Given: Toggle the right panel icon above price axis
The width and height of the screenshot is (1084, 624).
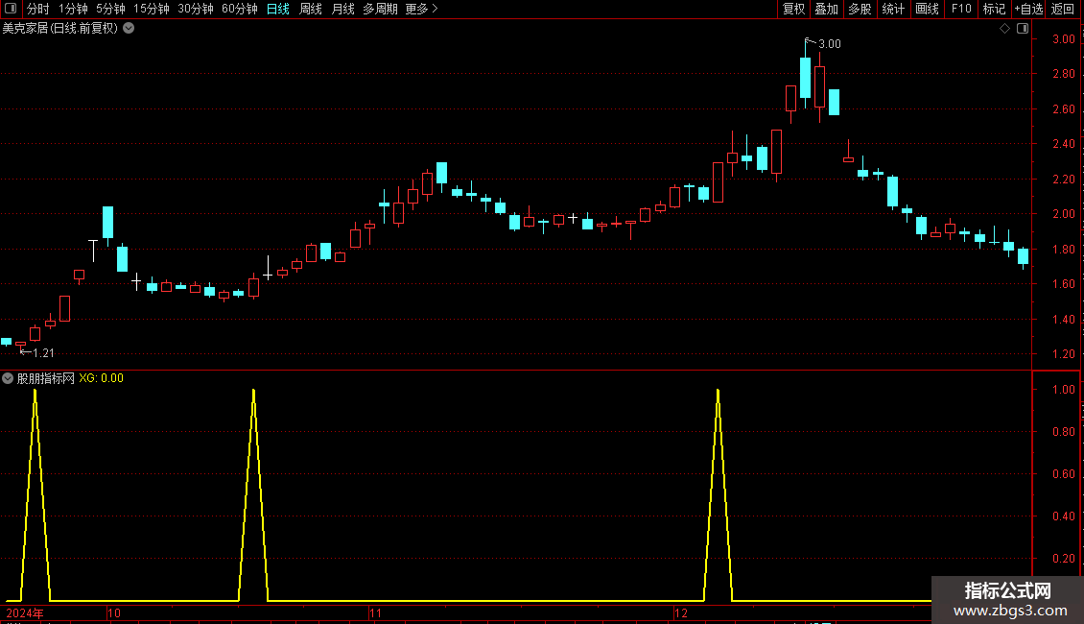Looking at the screenshot, I should tap(1023, 29).
